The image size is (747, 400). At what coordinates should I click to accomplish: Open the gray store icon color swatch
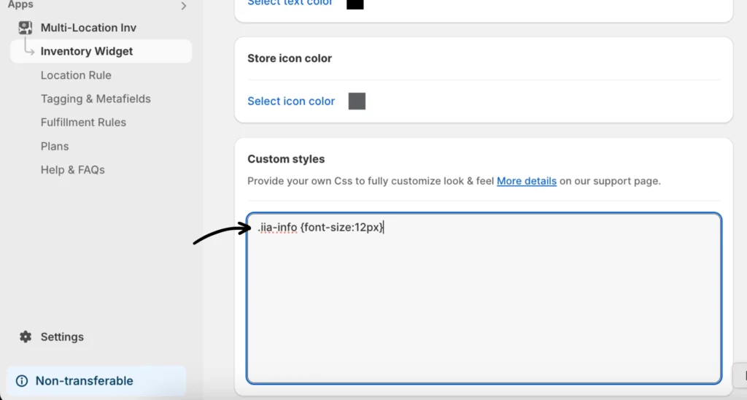point(357,101)
